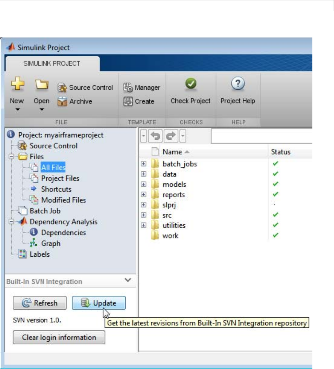Select the All Files node
This screenshot has width=334, height=369.
[x=53, y=167]
